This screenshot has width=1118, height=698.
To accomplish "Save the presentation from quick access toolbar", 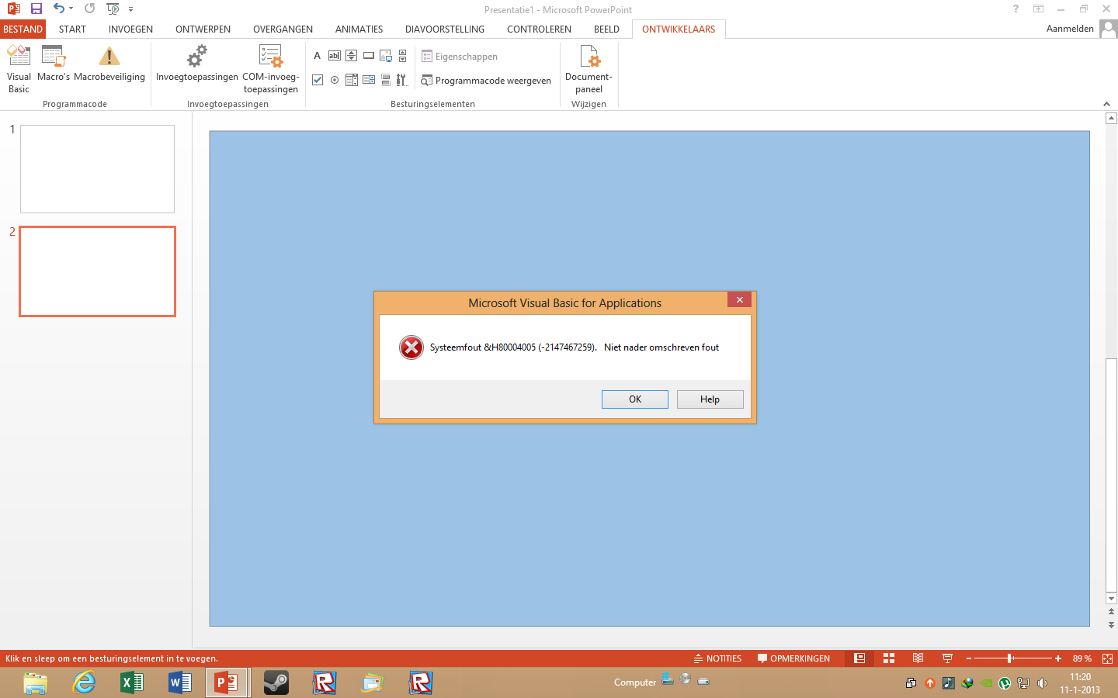I will pyautogui.click(x=36, y=9).
